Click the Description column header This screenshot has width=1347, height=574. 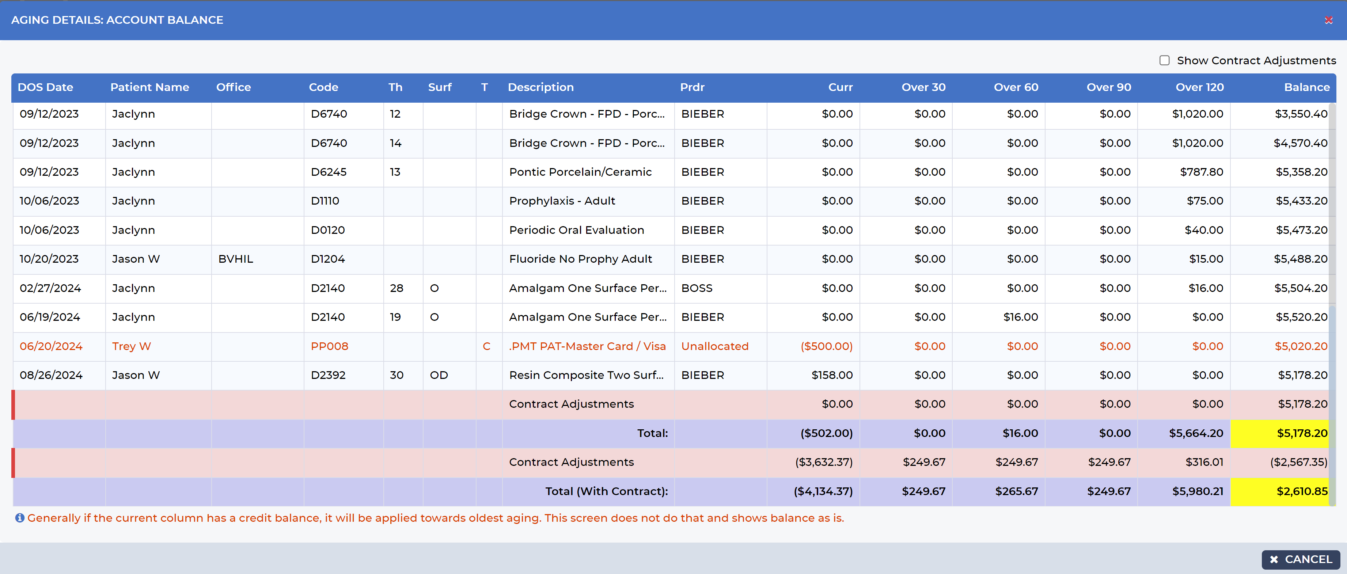pos(541,87)
